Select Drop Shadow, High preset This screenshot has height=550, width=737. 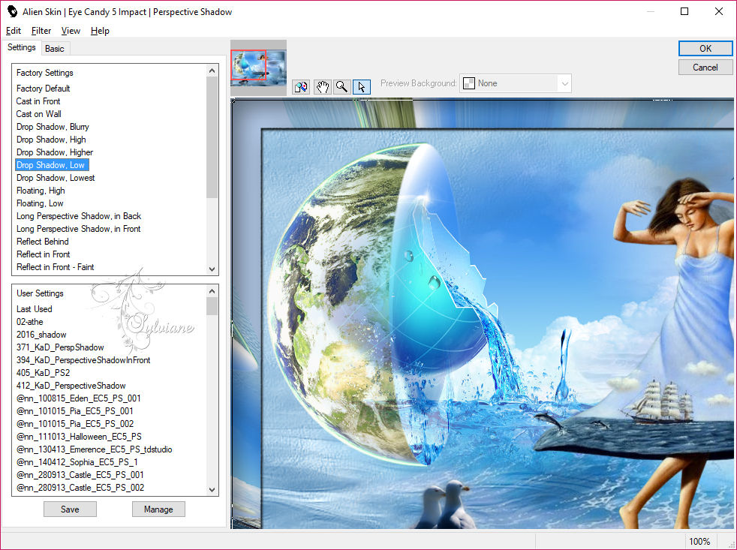pyautogui.click(x=51, y=139)
